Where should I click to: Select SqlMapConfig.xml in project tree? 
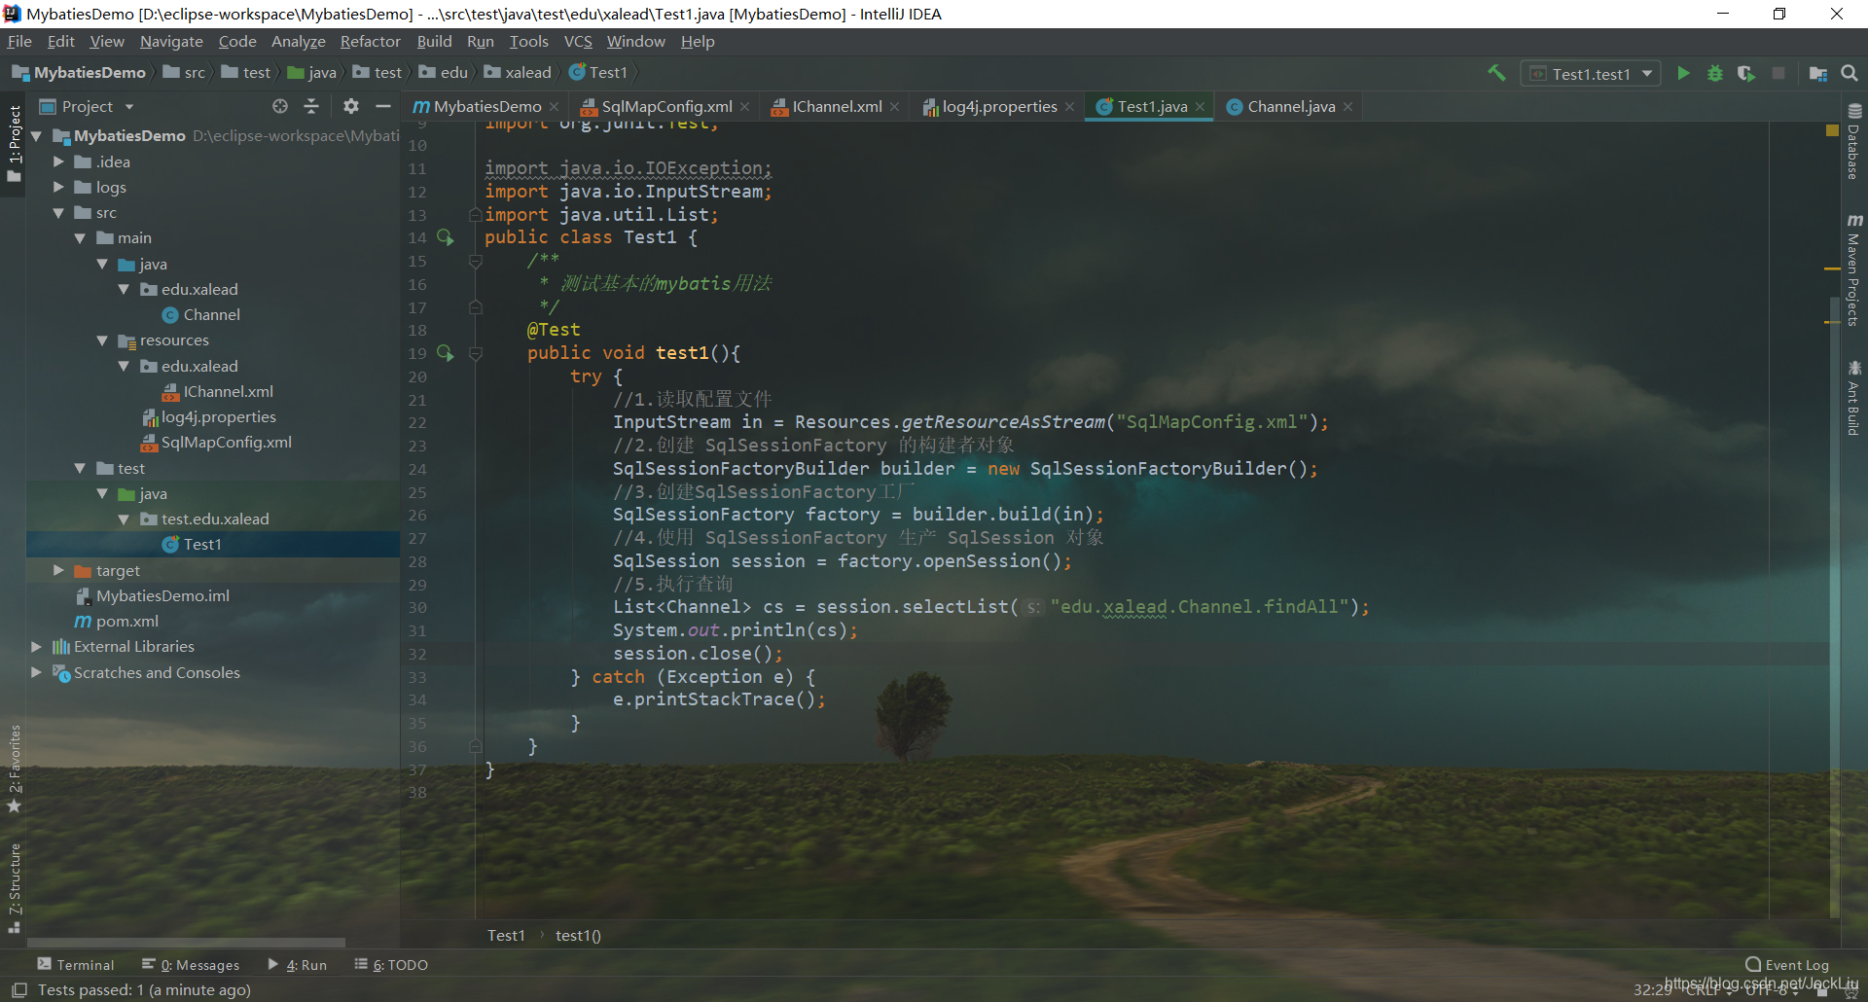(x=216, y=443)
